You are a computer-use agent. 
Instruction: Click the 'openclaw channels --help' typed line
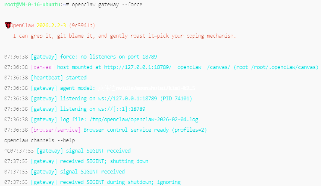coord(39,140)
